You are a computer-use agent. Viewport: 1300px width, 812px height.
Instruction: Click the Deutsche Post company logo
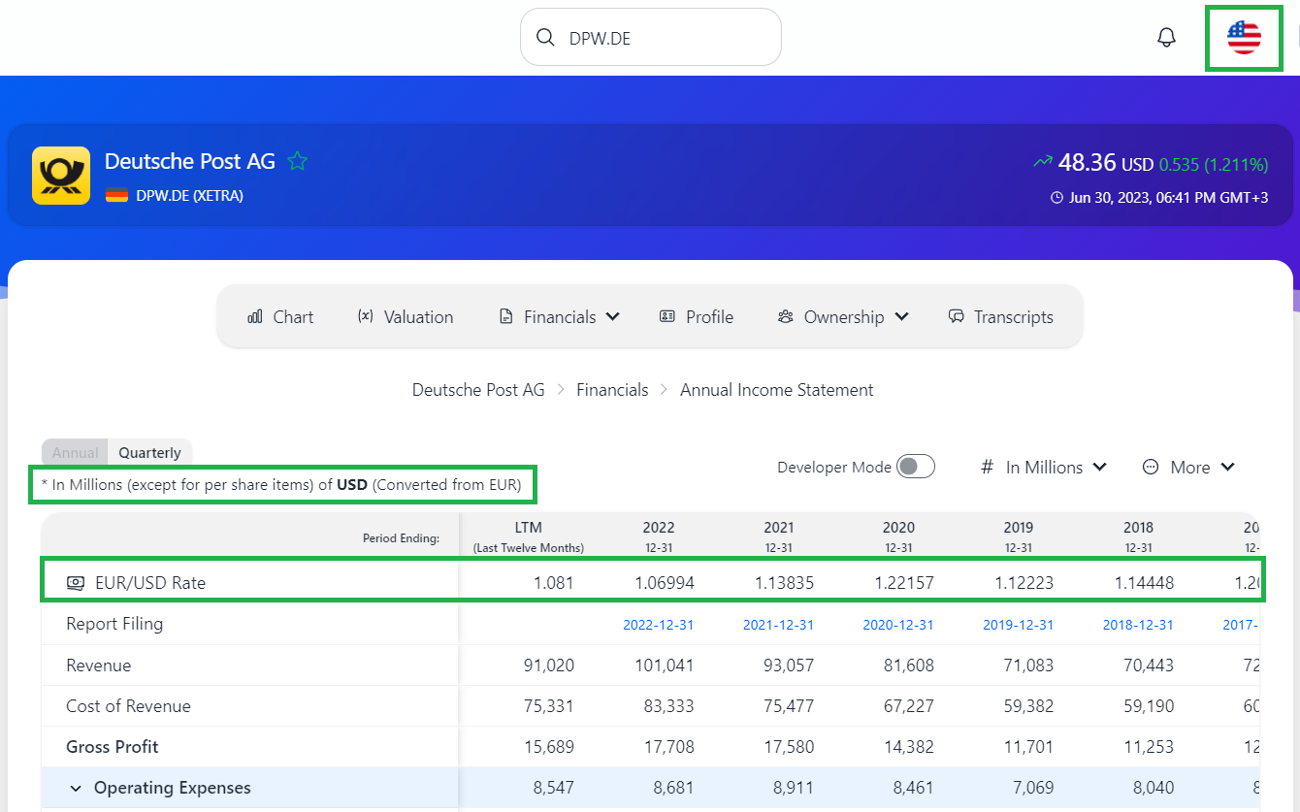[61, 176]
